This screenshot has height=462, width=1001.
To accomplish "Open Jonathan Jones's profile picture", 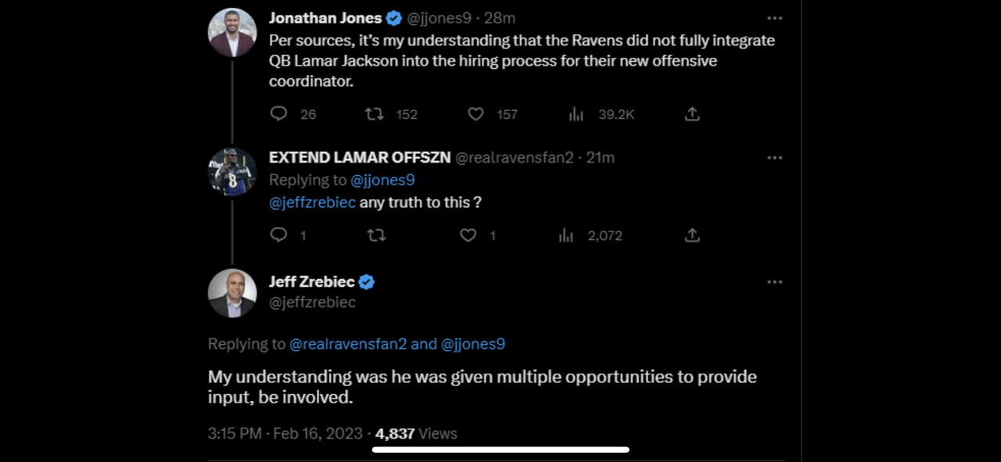I will (x=232, y=32).
